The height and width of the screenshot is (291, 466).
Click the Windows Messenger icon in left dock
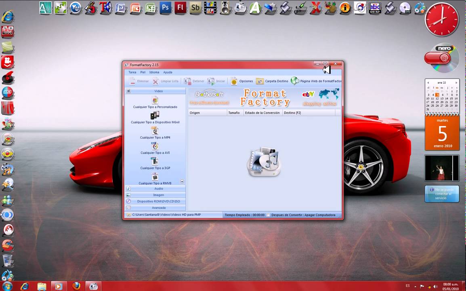tap(7, 200)
